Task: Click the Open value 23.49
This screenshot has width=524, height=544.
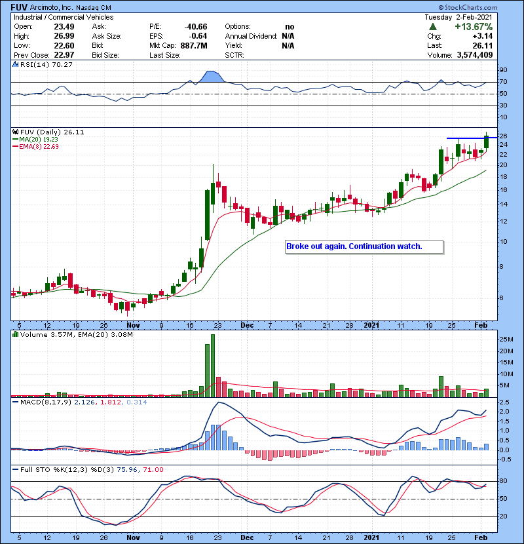Action: coord(64,27)
